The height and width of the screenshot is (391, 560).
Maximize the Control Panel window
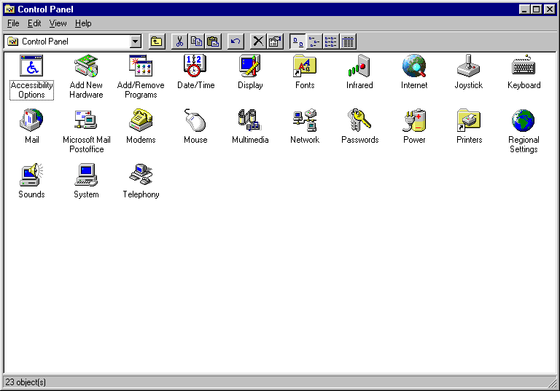537,9
